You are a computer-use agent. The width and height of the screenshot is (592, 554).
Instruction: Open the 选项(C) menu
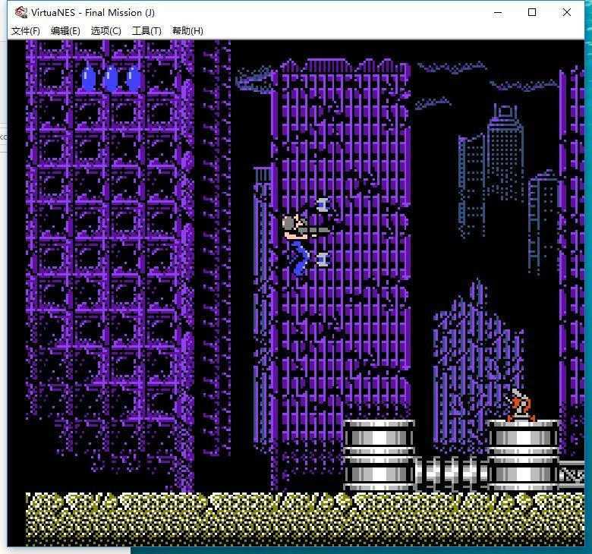[105, 31]
